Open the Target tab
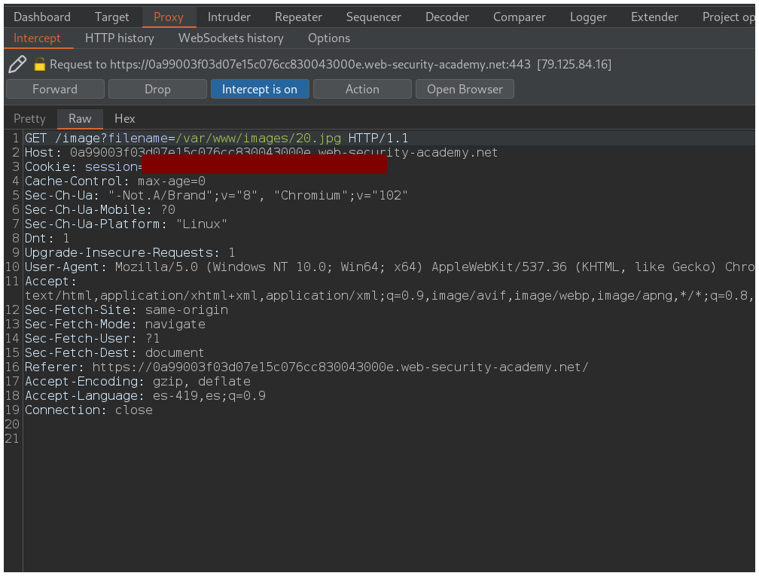Screen dimensions: 759x576 click(x=112, y=17)
